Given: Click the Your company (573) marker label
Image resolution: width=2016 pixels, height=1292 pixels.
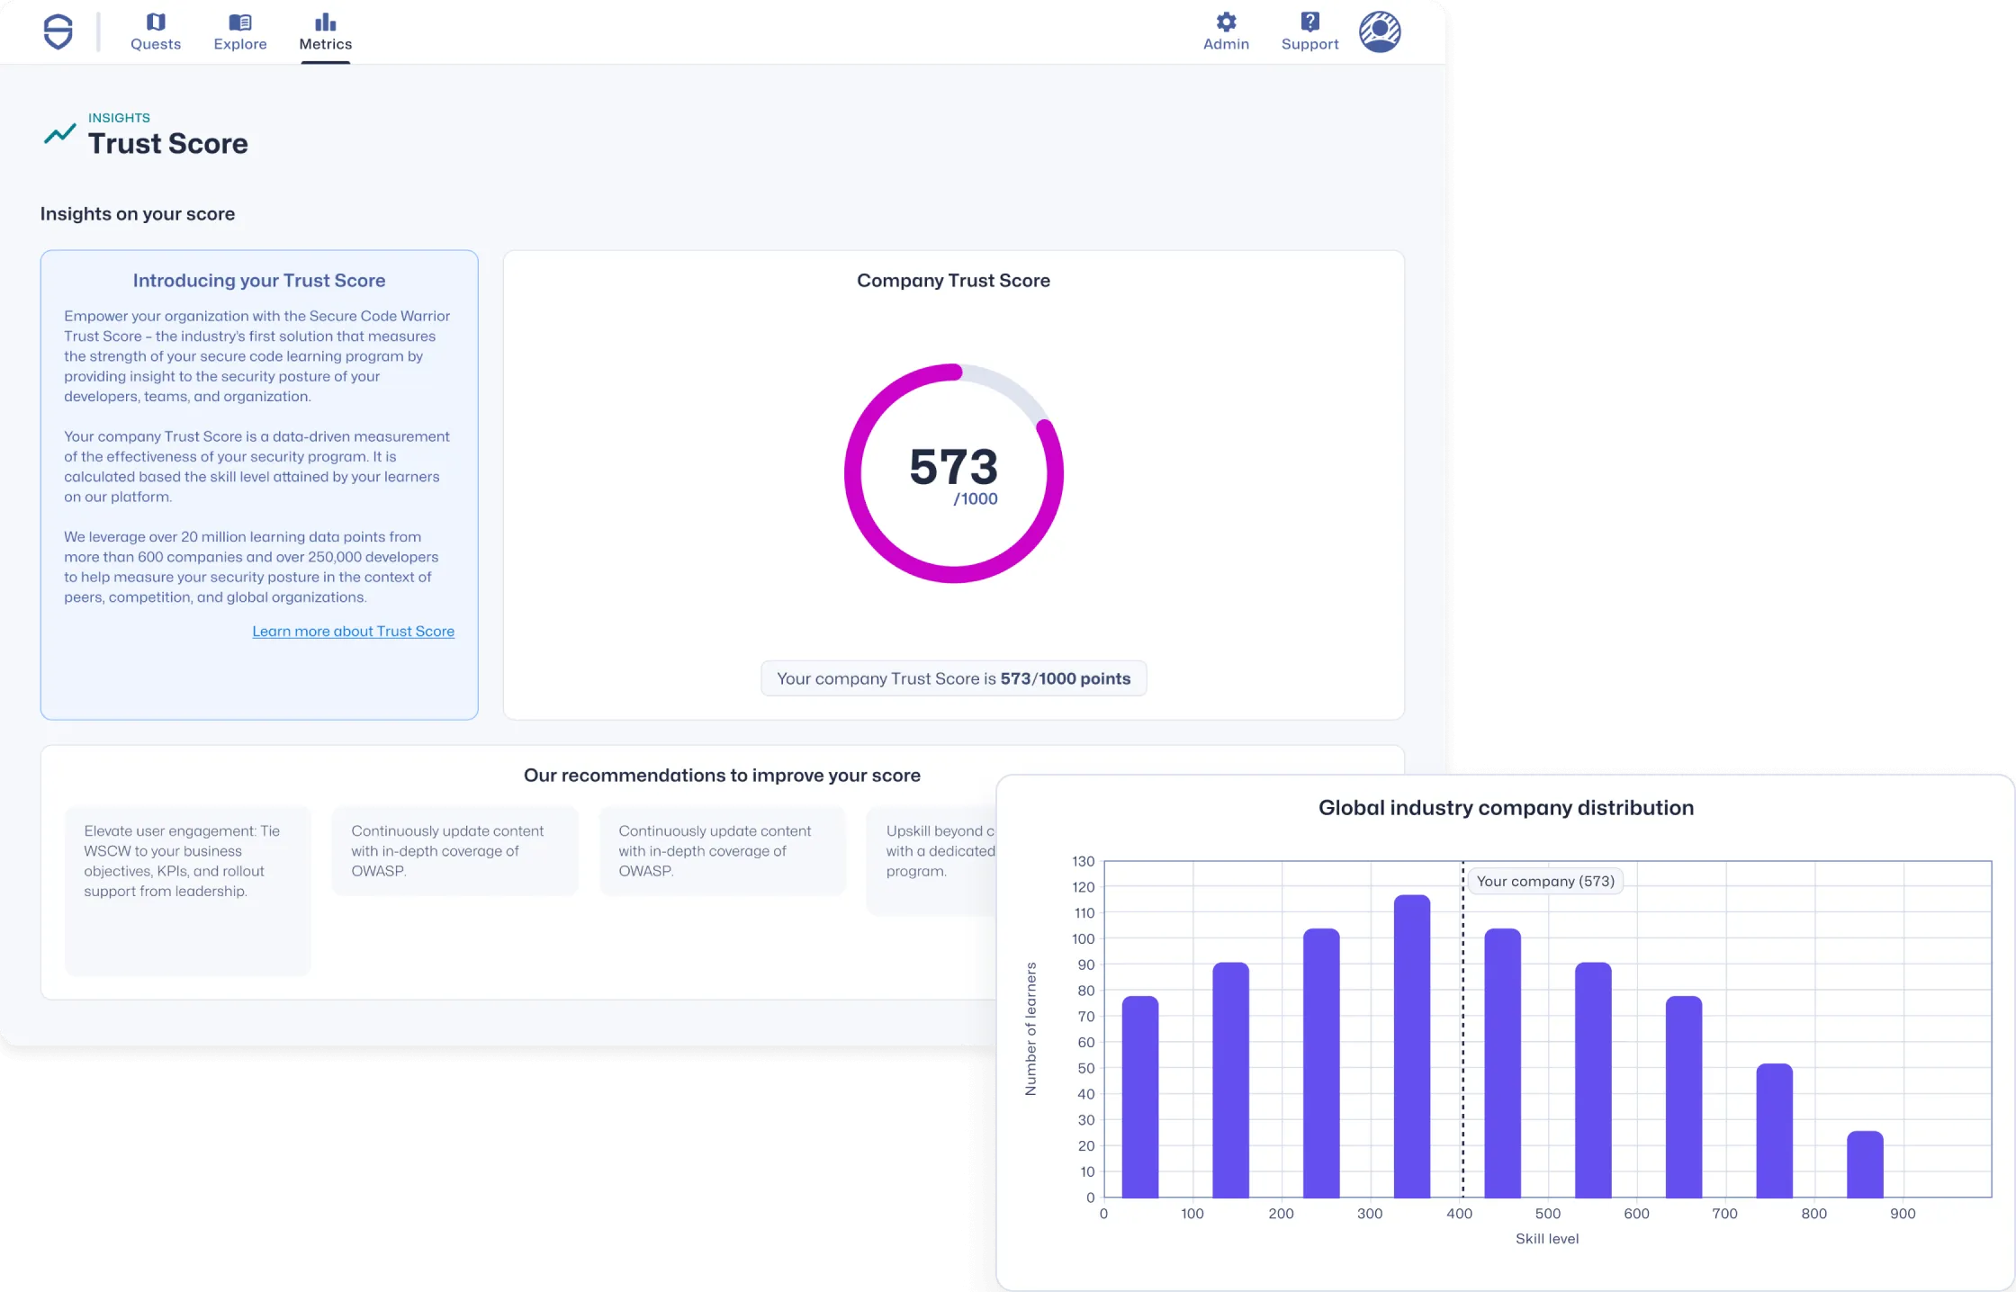Looking at the screenshot, I should point(1544,881).
